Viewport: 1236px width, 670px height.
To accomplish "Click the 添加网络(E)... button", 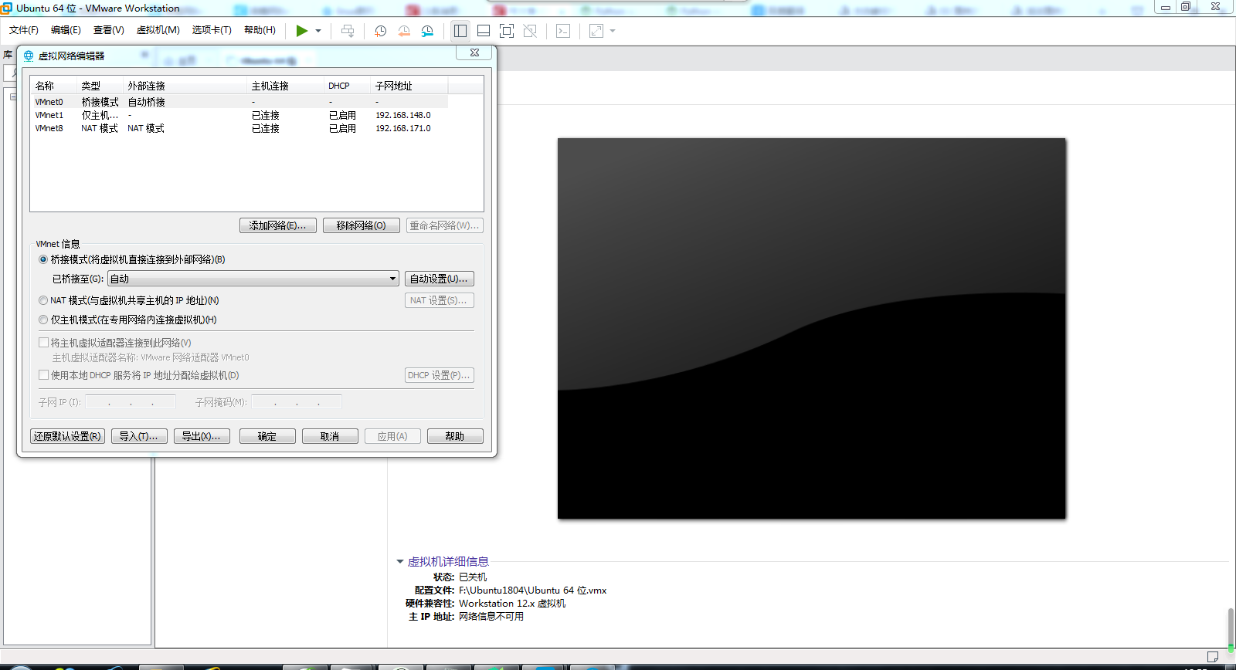I will 277,225.
